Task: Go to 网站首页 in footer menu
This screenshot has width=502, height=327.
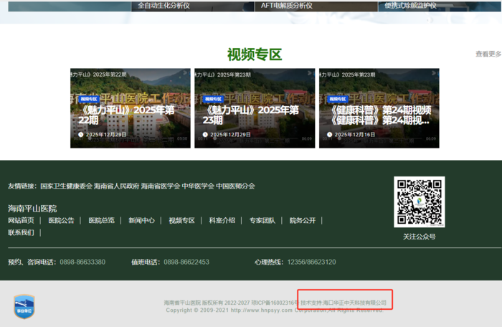Action: tap(21, 220)
